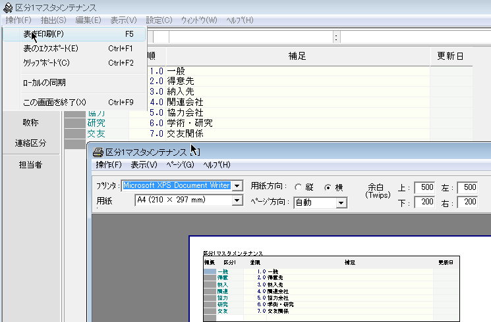Image resolution: width=491 pixels, height=322 pixels.
Task: Open ヘルプ(H) menu in main window
Action: coord(239,20)
